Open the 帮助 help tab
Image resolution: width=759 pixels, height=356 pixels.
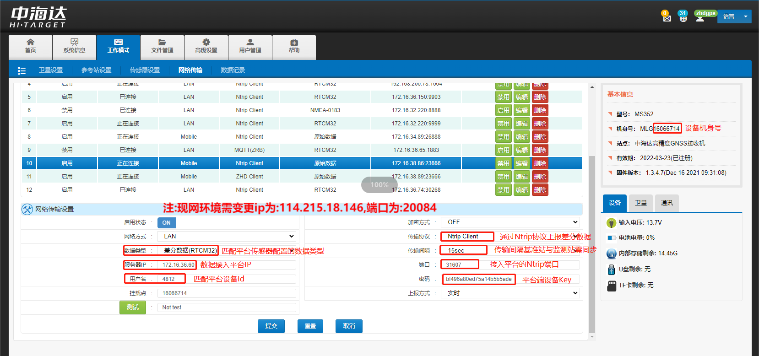pyautogui.click(x=294, y=46)
